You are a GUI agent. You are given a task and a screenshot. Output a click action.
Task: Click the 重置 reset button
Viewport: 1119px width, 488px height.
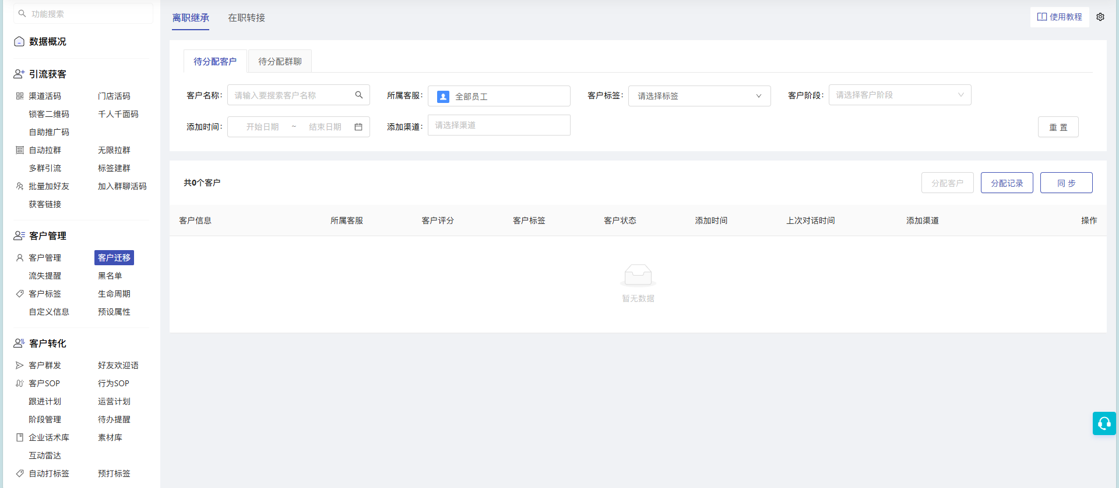pyautogui.click(x=1058, y=127)
